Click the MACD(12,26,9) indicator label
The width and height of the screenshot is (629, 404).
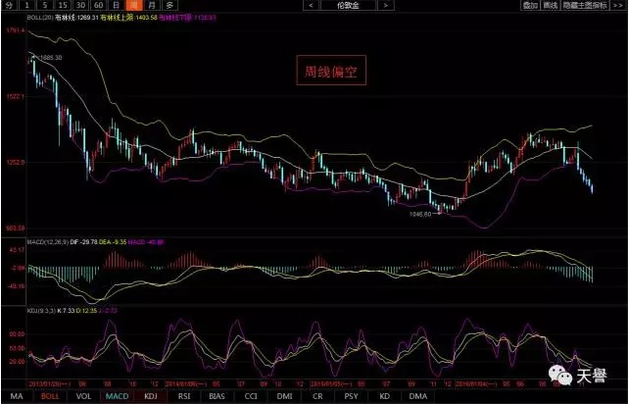pos(47,242)
